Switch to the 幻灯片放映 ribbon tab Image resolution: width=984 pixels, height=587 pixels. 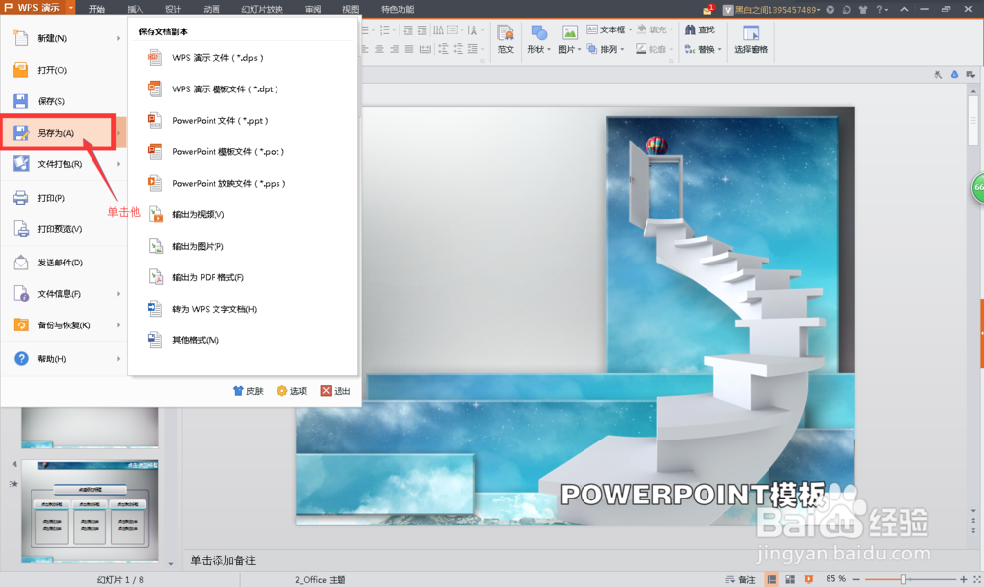click(263, 9)
